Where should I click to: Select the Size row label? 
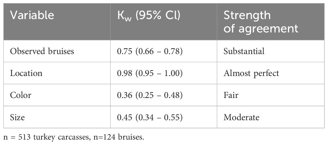point(17,118)
